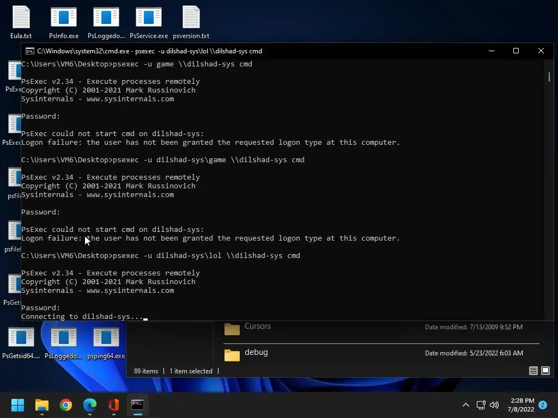Select the PsGetsid64 desktop icon
The width and height of the screenshot is (558, 418).
point(21,343)
